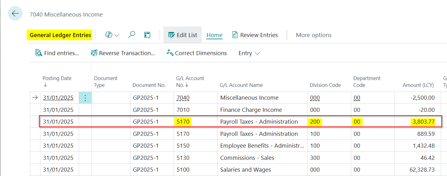Click More options menu
The width and height of the screenshot is (447, 176).
pos(313,35)
